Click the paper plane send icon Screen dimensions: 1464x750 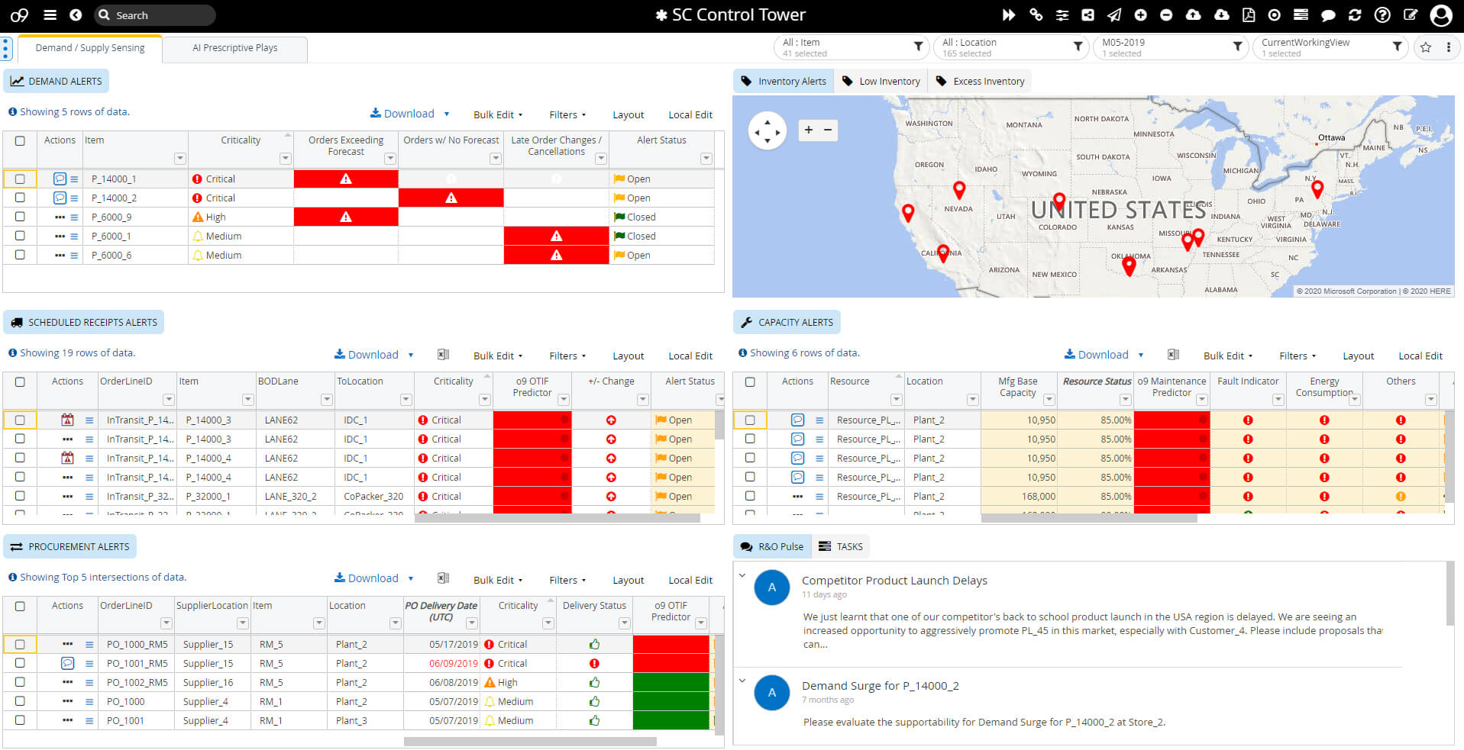pos(1114,15)
